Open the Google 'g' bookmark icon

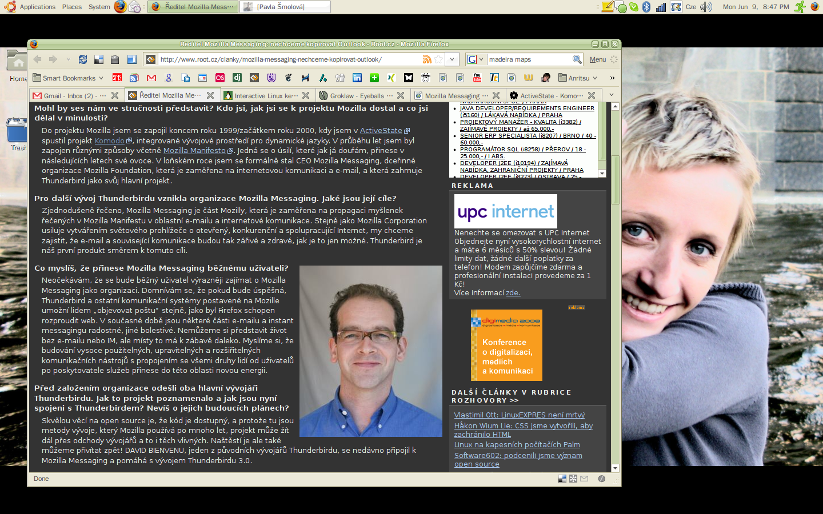[x=169, y=78]
